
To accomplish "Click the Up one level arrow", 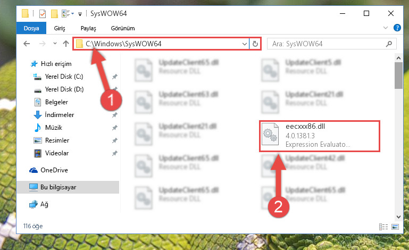I will [x=66, y=44].
